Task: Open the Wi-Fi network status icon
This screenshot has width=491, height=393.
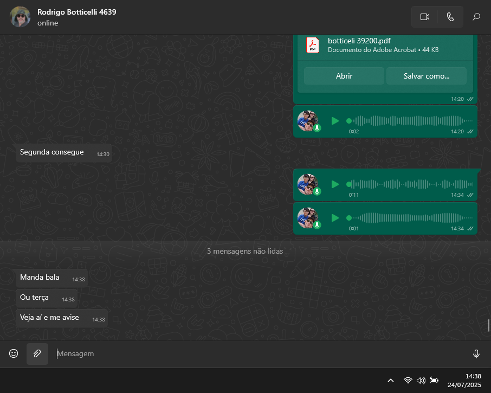Action: pos(408,381)
